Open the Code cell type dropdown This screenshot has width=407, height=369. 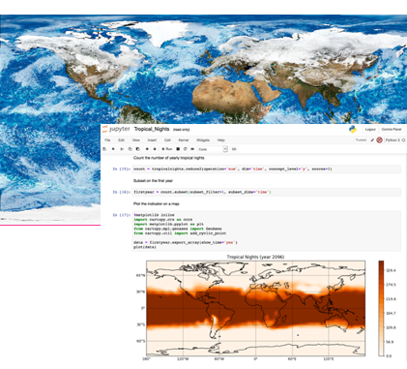point(213,149)
